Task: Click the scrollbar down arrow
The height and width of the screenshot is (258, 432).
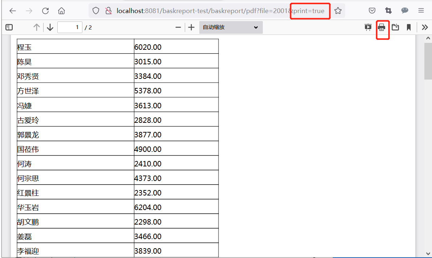Action: [x=428, y=254]
